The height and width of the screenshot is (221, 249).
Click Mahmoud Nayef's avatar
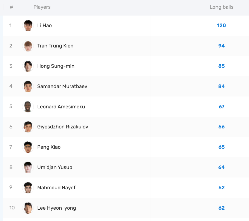(x=28, y=188)
